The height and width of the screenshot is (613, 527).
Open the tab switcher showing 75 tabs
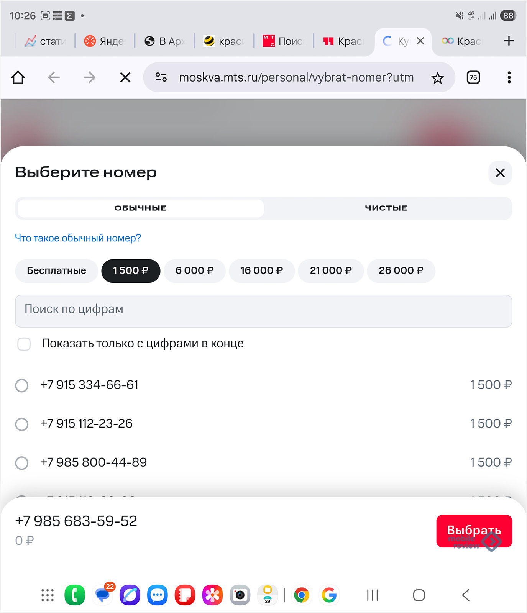click(x=473, y=78)
